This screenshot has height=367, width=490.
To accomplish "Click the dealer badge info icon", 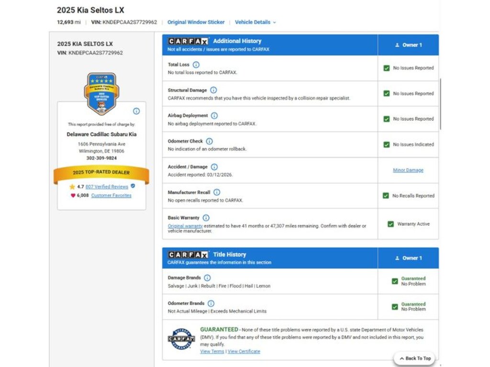I will [x=136, y=111].
